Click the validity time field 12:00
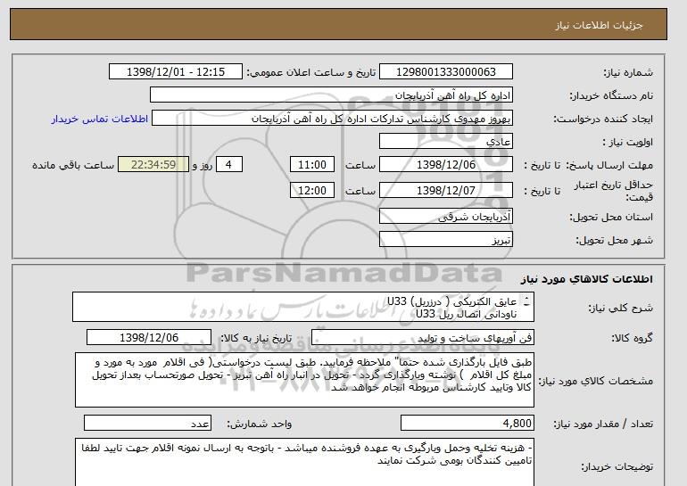The width and height of the screenshot is (687, 486). (x=312, y=191)
